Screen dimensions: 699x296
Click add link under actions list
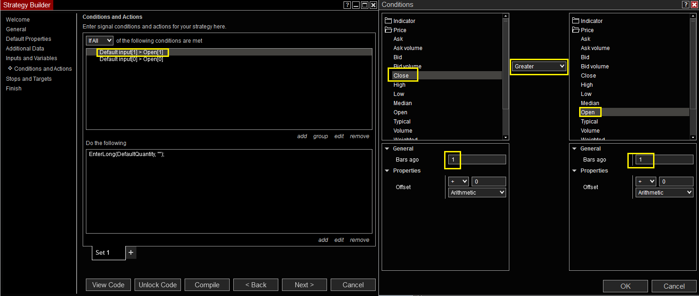coord(323,240)
